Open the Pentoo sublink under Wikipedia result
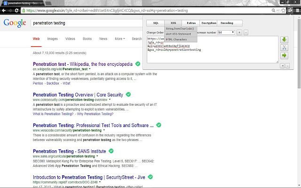The image size is (301, 188). pos(38,83)
